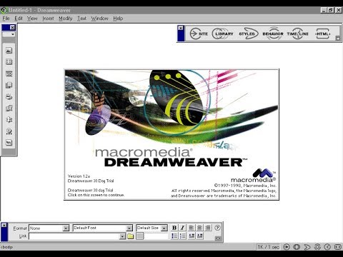Expand the property inspector with bottom arrow
343x257 pixels.
click(218, 238)
